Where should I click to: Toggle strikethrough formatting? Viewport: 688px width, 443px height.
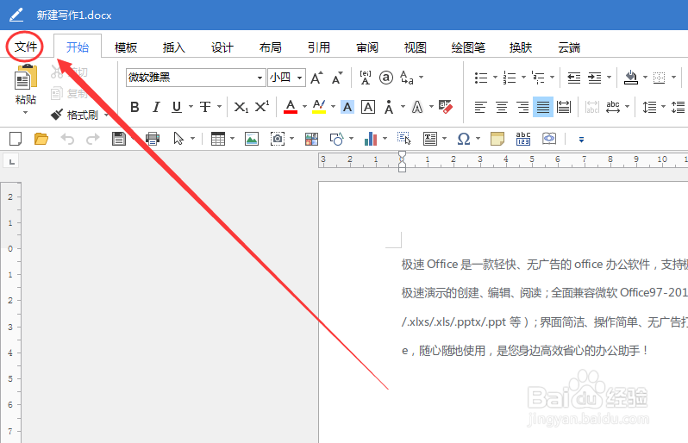(205, 107)
